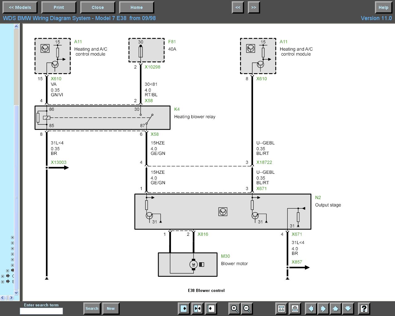Image resolution: width=395 pixels, height=316 pixels.
Task: Click the next page '>>' button
Action: pos(254,7)
